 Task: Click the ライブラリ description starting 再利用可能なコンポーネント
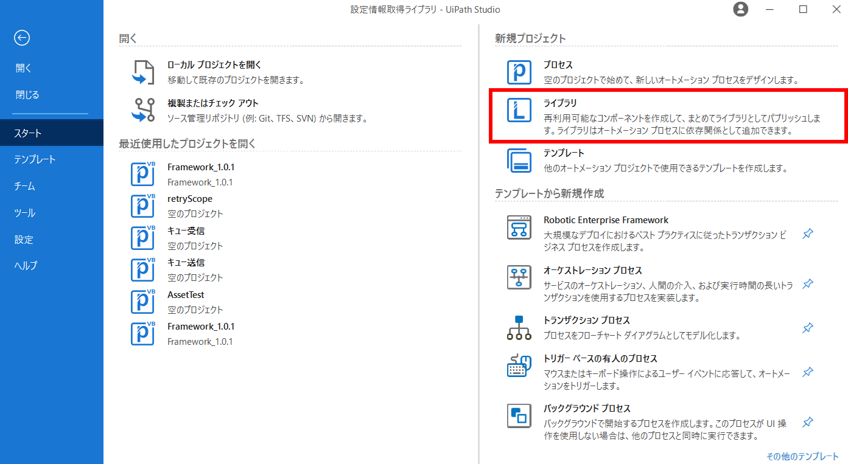click(x=682, y=124)
